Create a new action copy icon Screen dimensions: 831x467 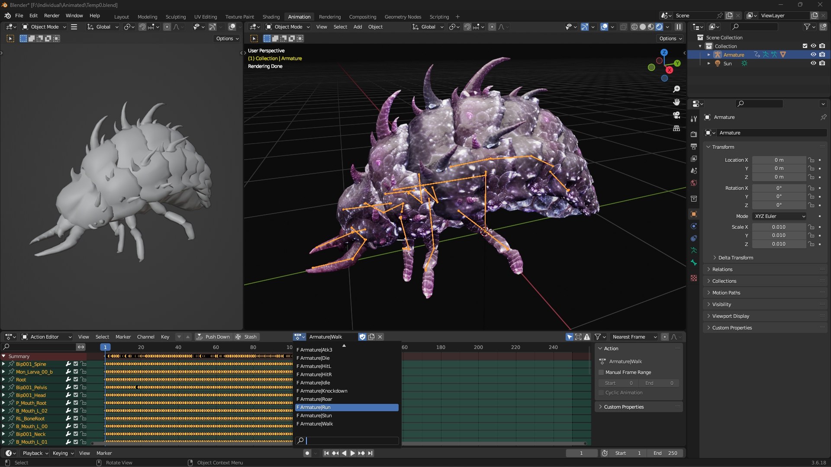pyautogui.click(x=371, y=337)
